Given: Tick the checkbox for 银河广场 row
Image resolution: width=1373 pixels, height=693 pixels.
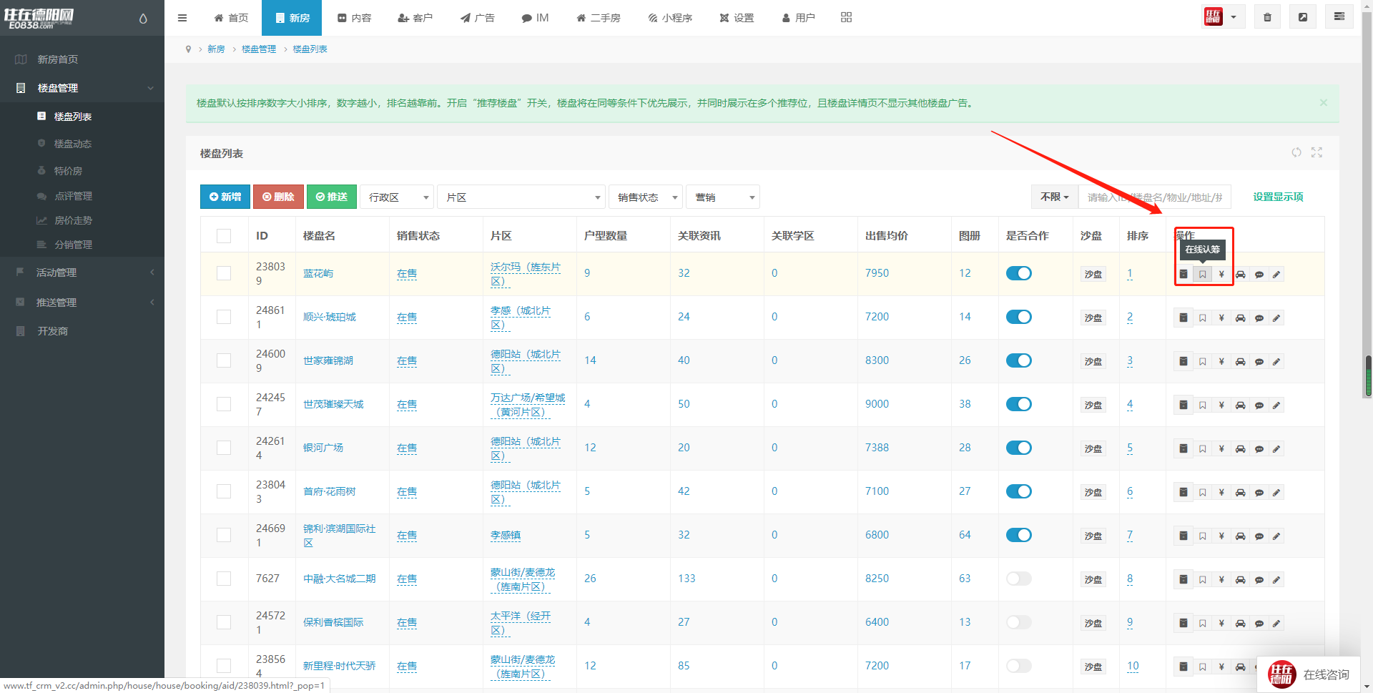Looking at the screenshot, I should (224, 448).
